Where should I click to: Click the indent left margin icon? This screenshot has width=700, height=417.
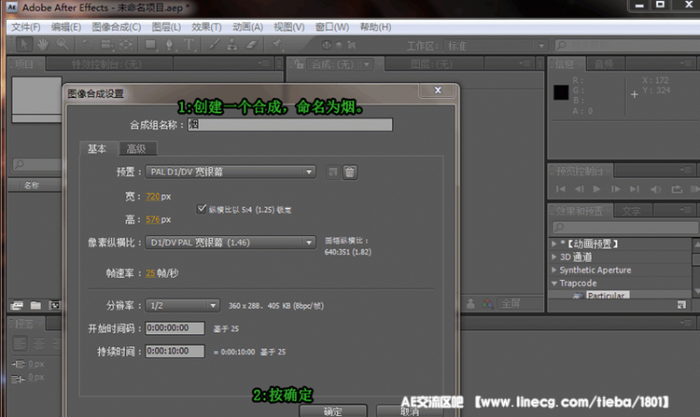click(x=18, y=365)
